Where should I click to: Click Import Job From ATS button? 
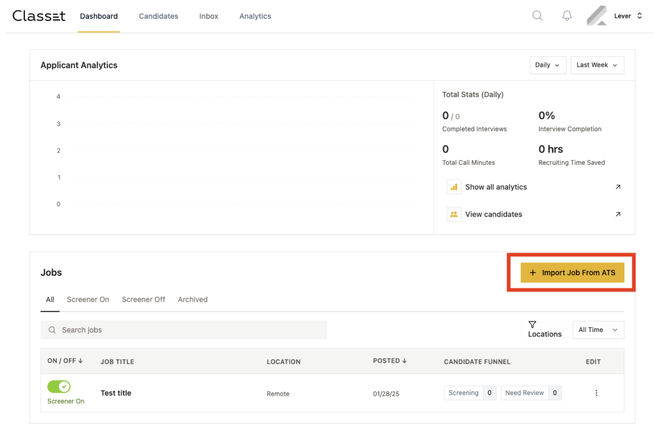point(572,273)
